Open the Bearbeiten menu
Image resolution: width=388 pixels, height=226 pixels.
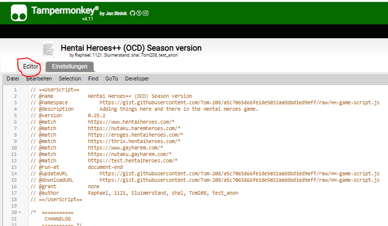(39, 78)
